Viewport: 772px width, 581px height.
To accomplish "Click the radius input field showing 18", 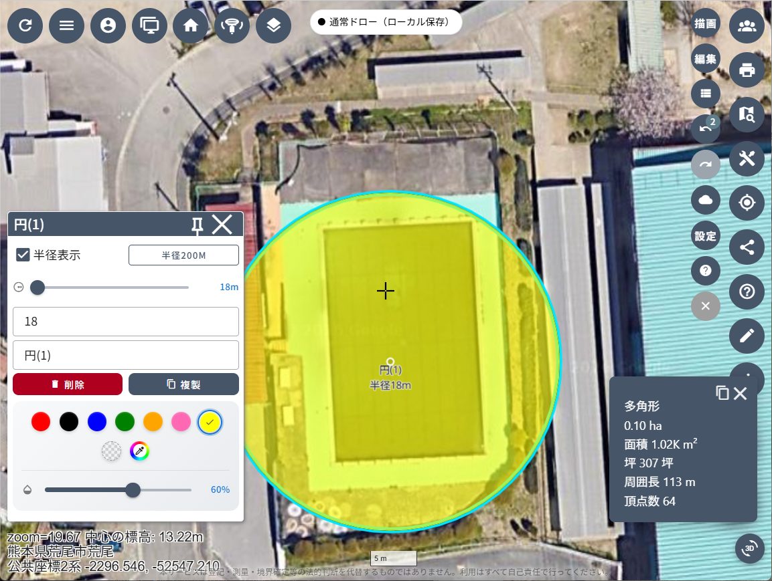I will click(x=126, y=322).
